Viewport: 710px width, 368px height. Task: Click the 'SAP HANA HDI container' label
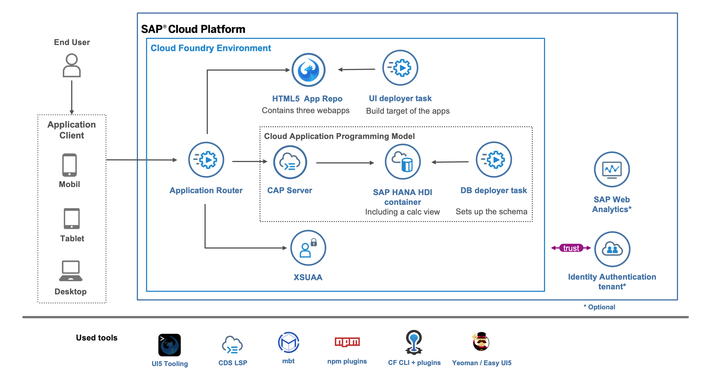(402, 197)
